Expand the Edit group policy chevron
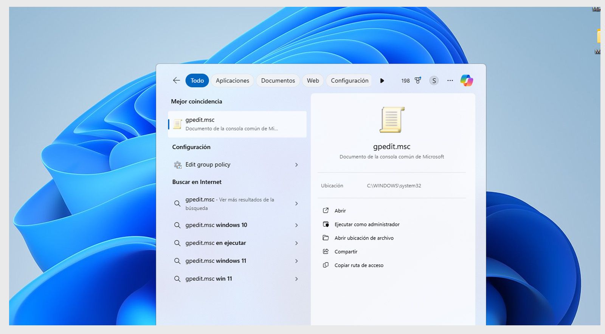605x334 pixels. (296, 165)
